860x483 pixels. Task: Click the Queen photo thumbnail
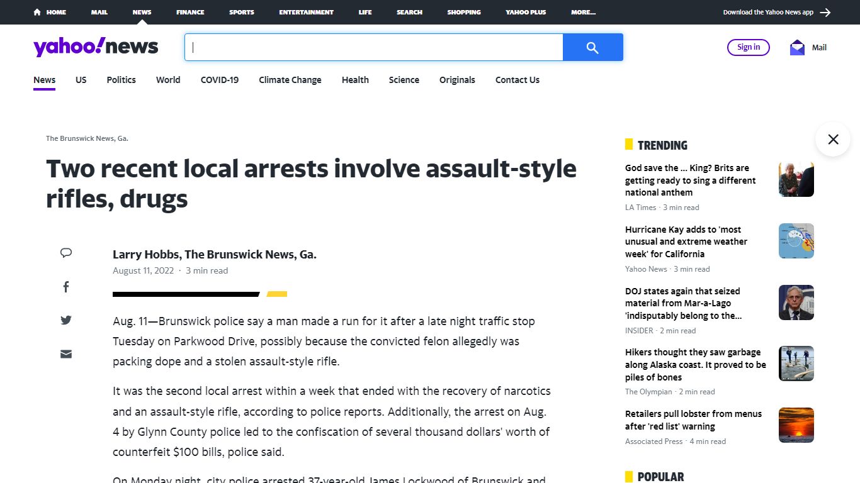pyautogui.click(x=796, y=179)
